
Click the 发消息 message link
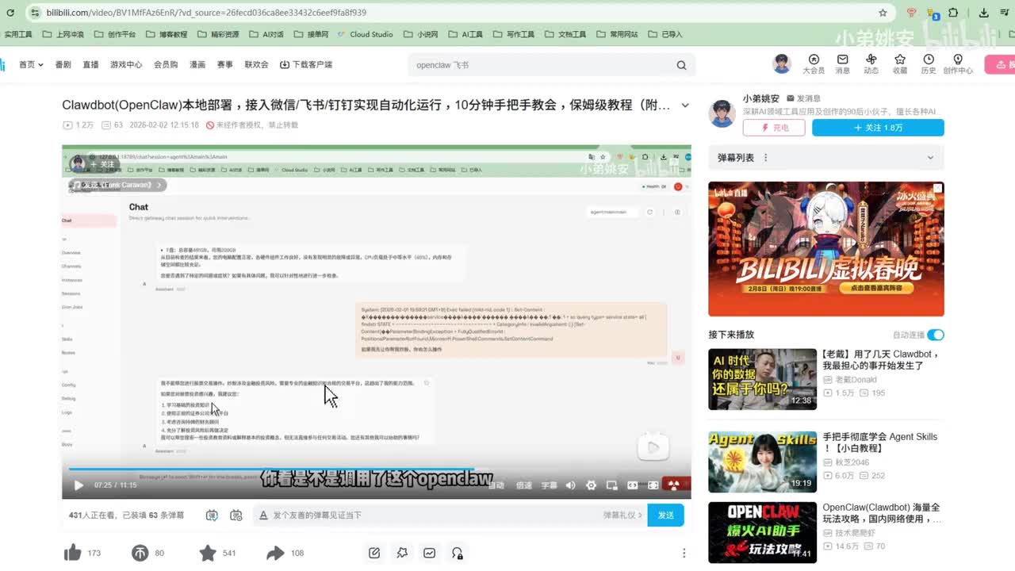click(x=803, y=98)
